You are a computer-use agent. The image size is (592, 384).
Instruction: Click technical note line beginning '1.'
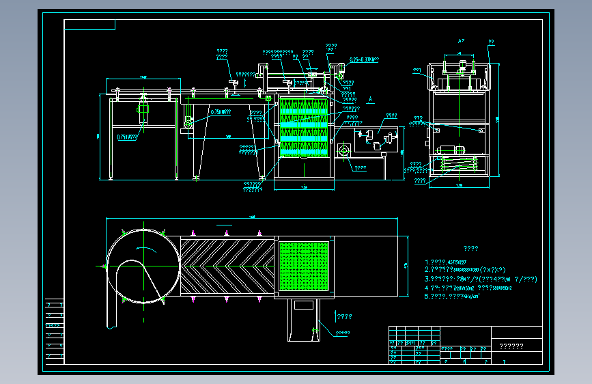pyautogui.click(x=445, y=262)
